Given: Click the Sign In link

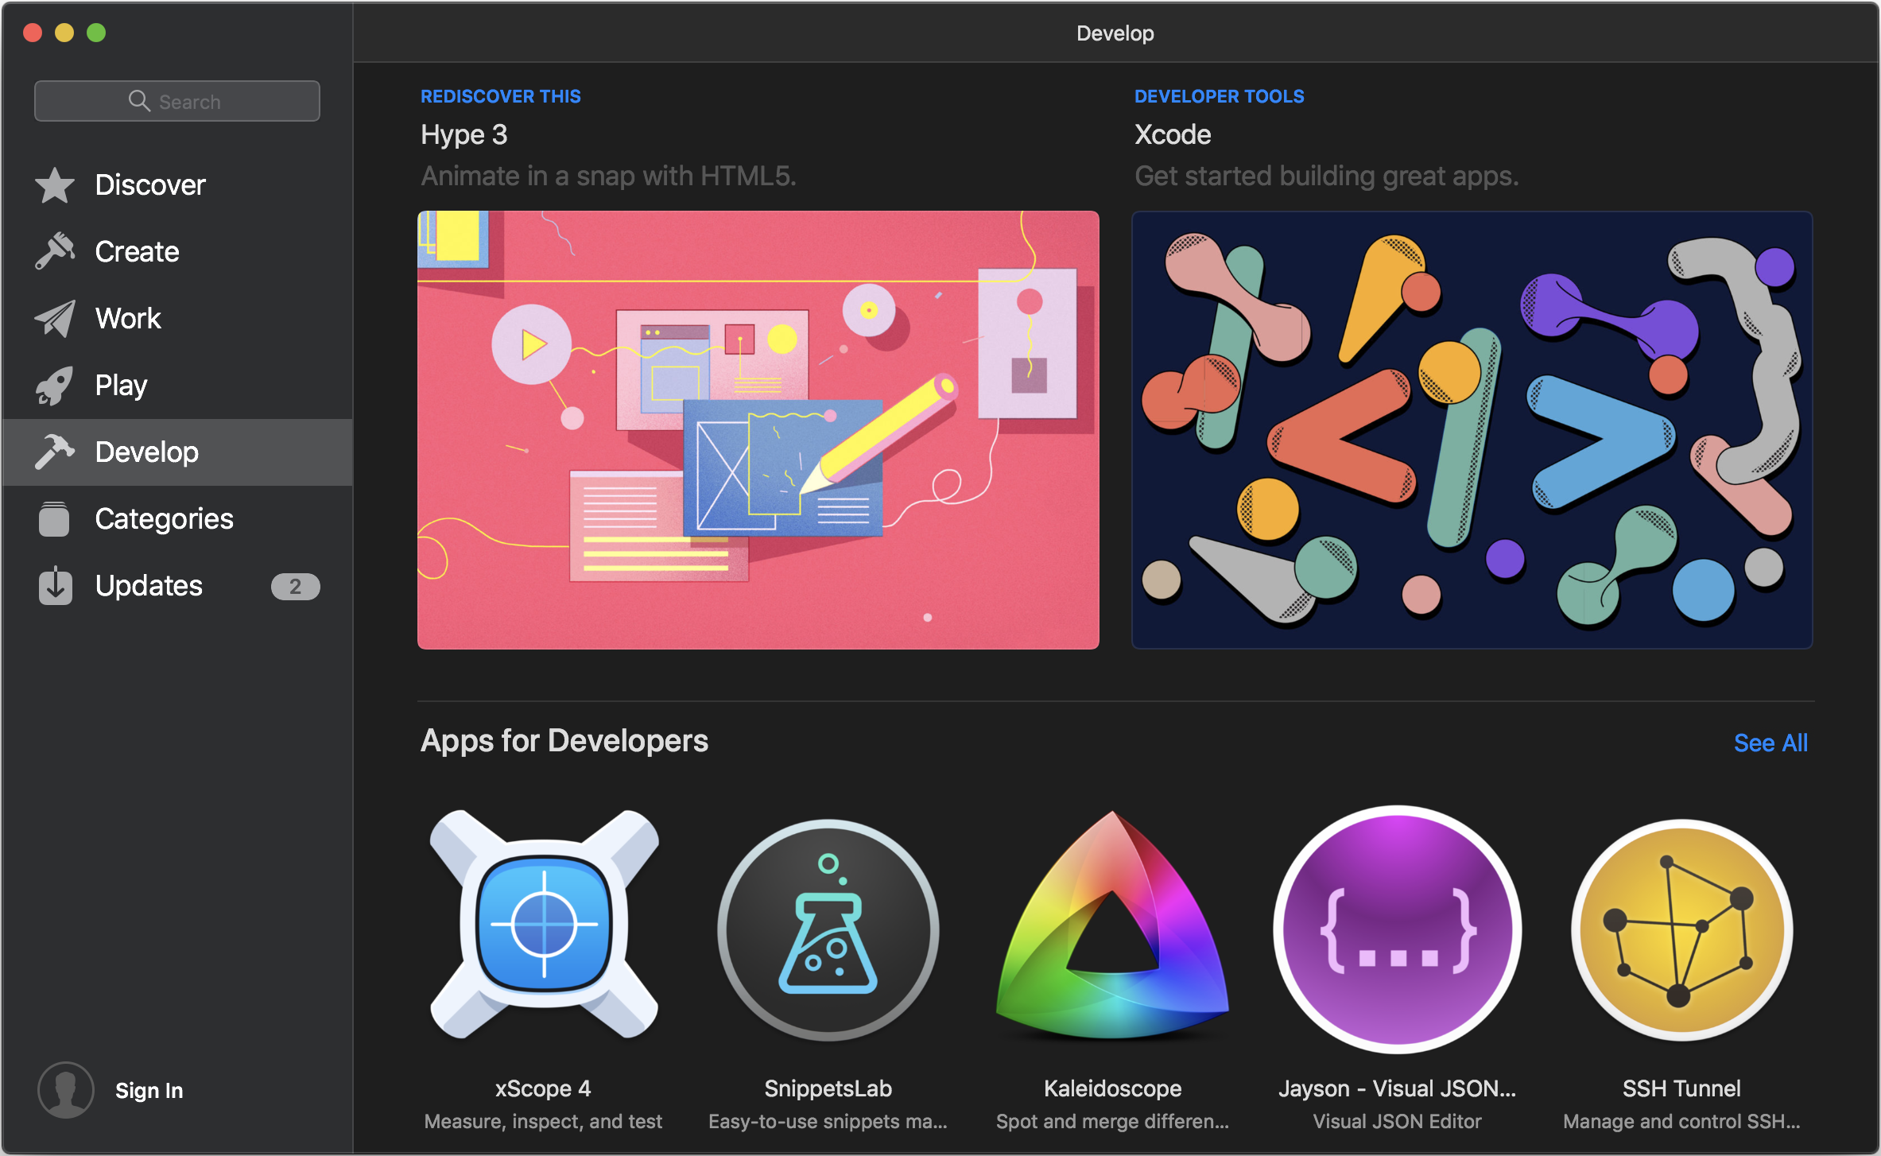Looking at the screenshot, I should 149,1091.
